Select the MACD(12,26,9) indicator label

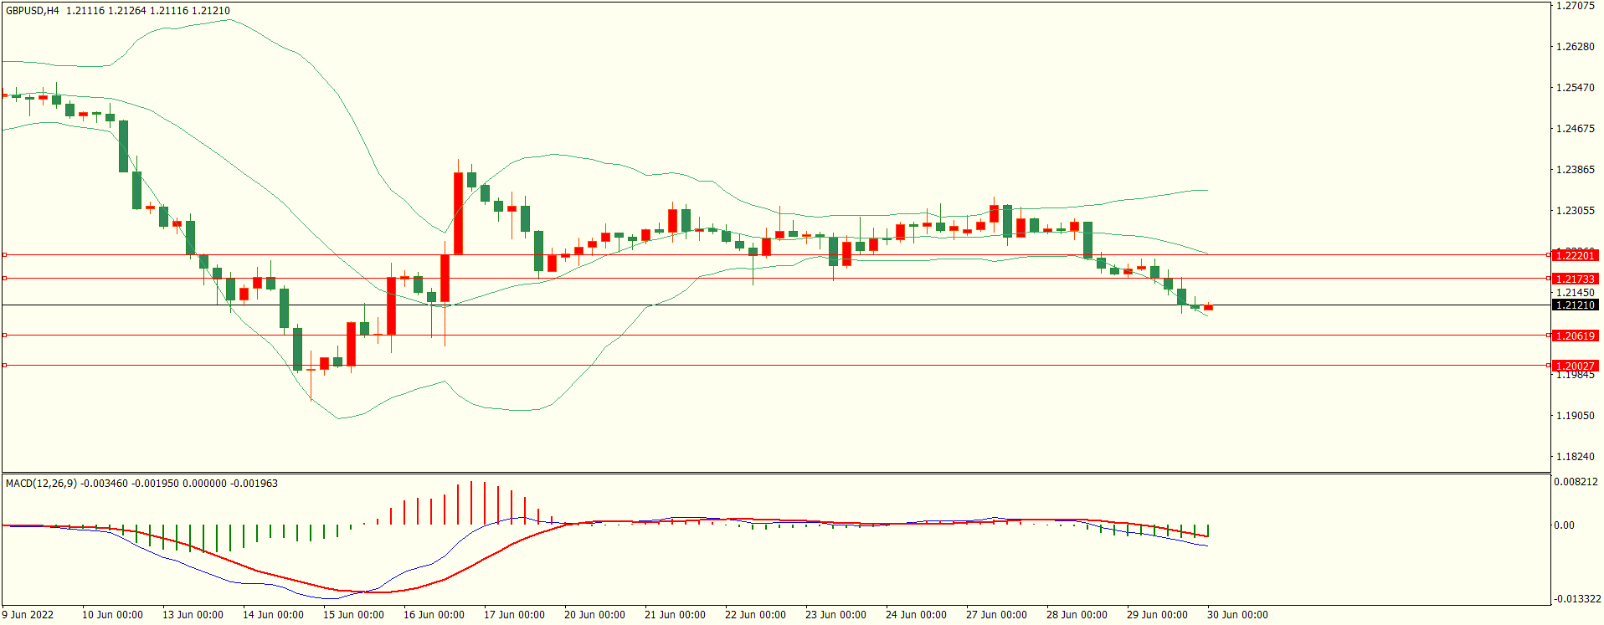(41, 484)
